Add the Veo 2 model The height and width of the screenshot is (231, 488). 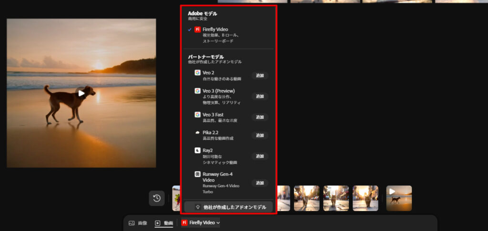260,76
